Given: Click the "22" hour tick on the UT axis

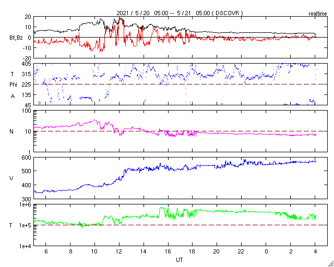Looking at the screenshot, I should coord(241,251).
